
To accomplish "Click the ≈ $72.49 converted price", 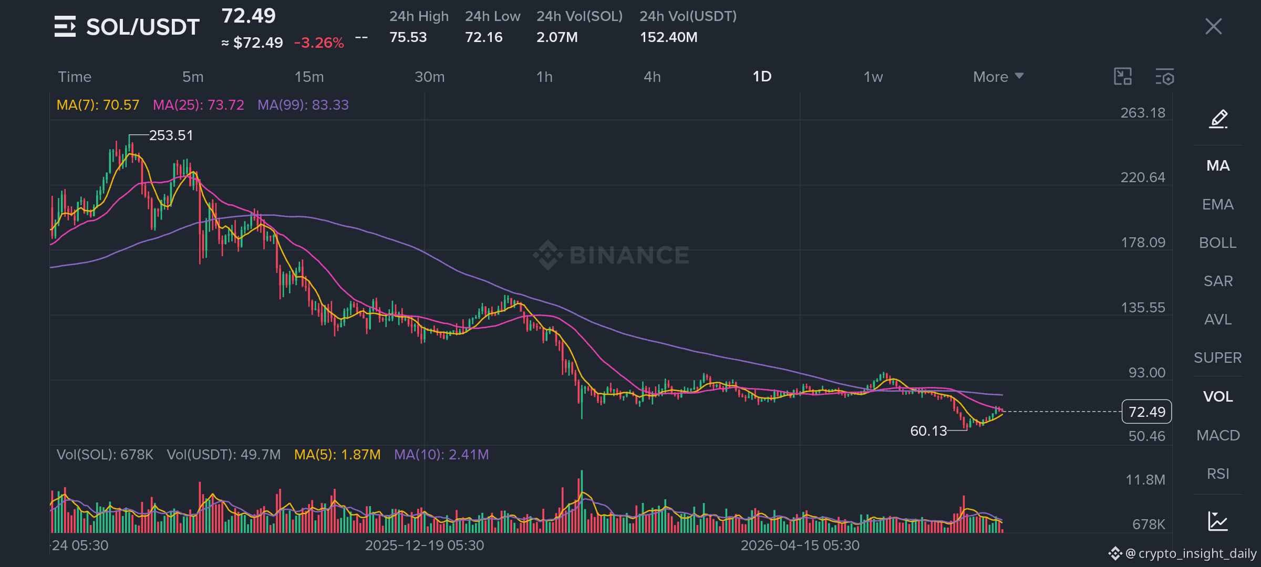I will coord(252,43).
